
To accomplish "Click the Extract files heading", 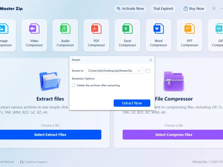I will point(50,99).
